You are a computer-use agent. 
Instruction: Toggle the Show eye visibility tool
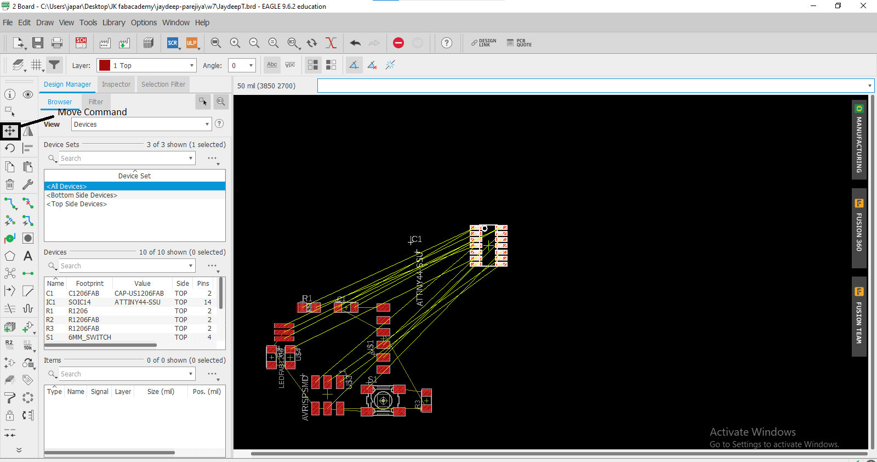(x=28, y=94)
